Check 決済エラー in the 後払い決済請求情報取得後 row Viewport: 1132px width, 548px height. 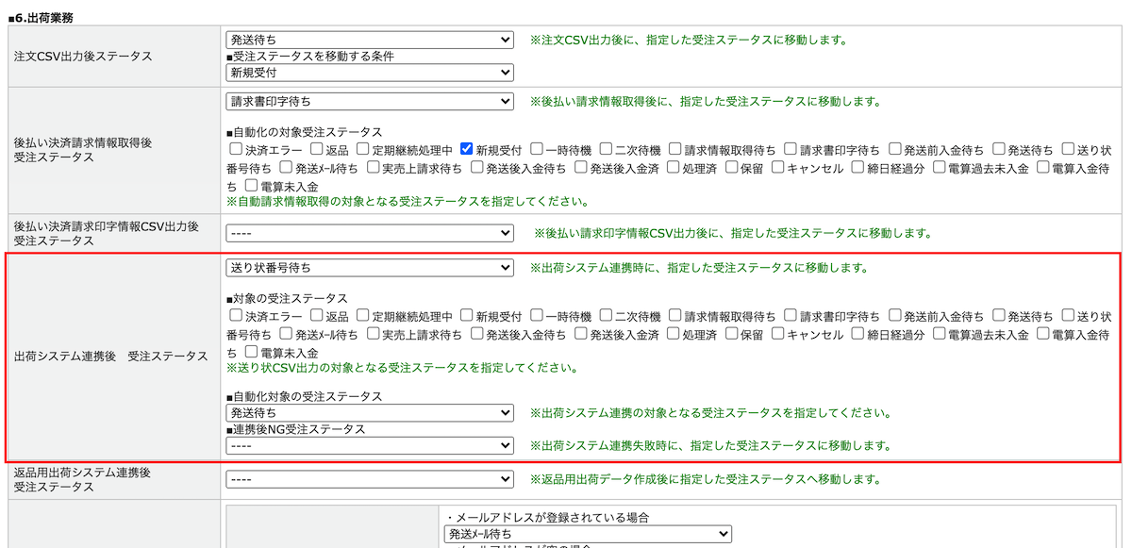236,149
